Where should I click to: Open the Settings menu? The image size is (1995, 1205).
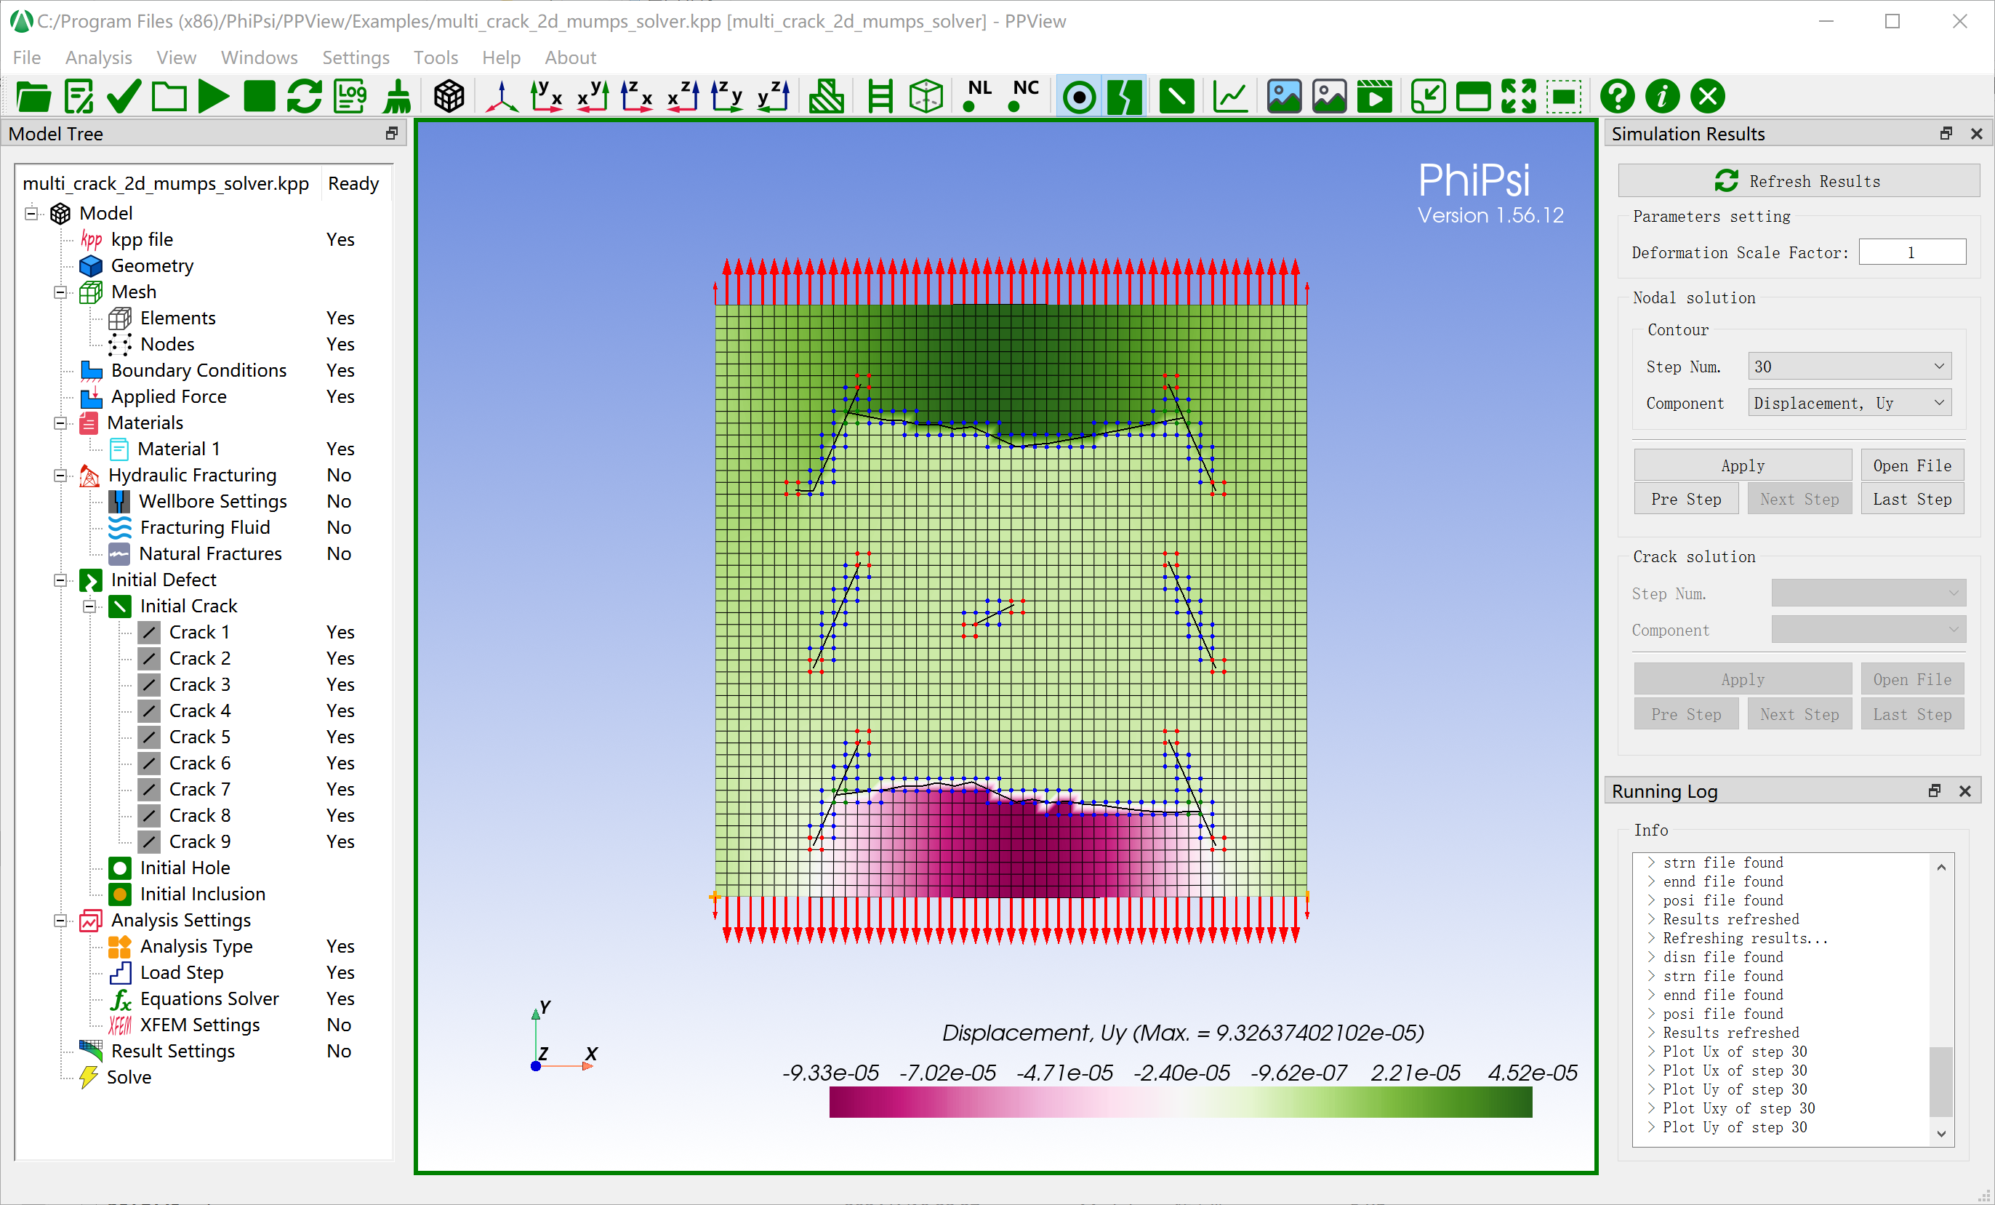click(x=356, y=57)
